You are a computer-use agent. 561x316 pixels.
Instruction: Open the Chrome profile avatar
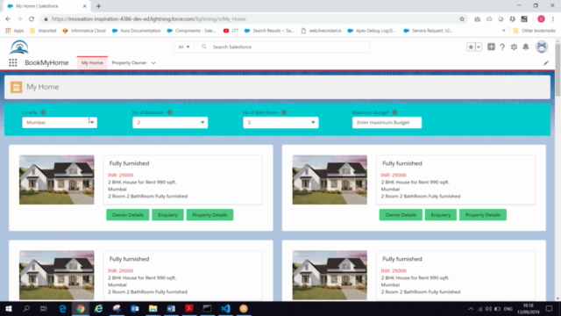(x=541, y=19)
